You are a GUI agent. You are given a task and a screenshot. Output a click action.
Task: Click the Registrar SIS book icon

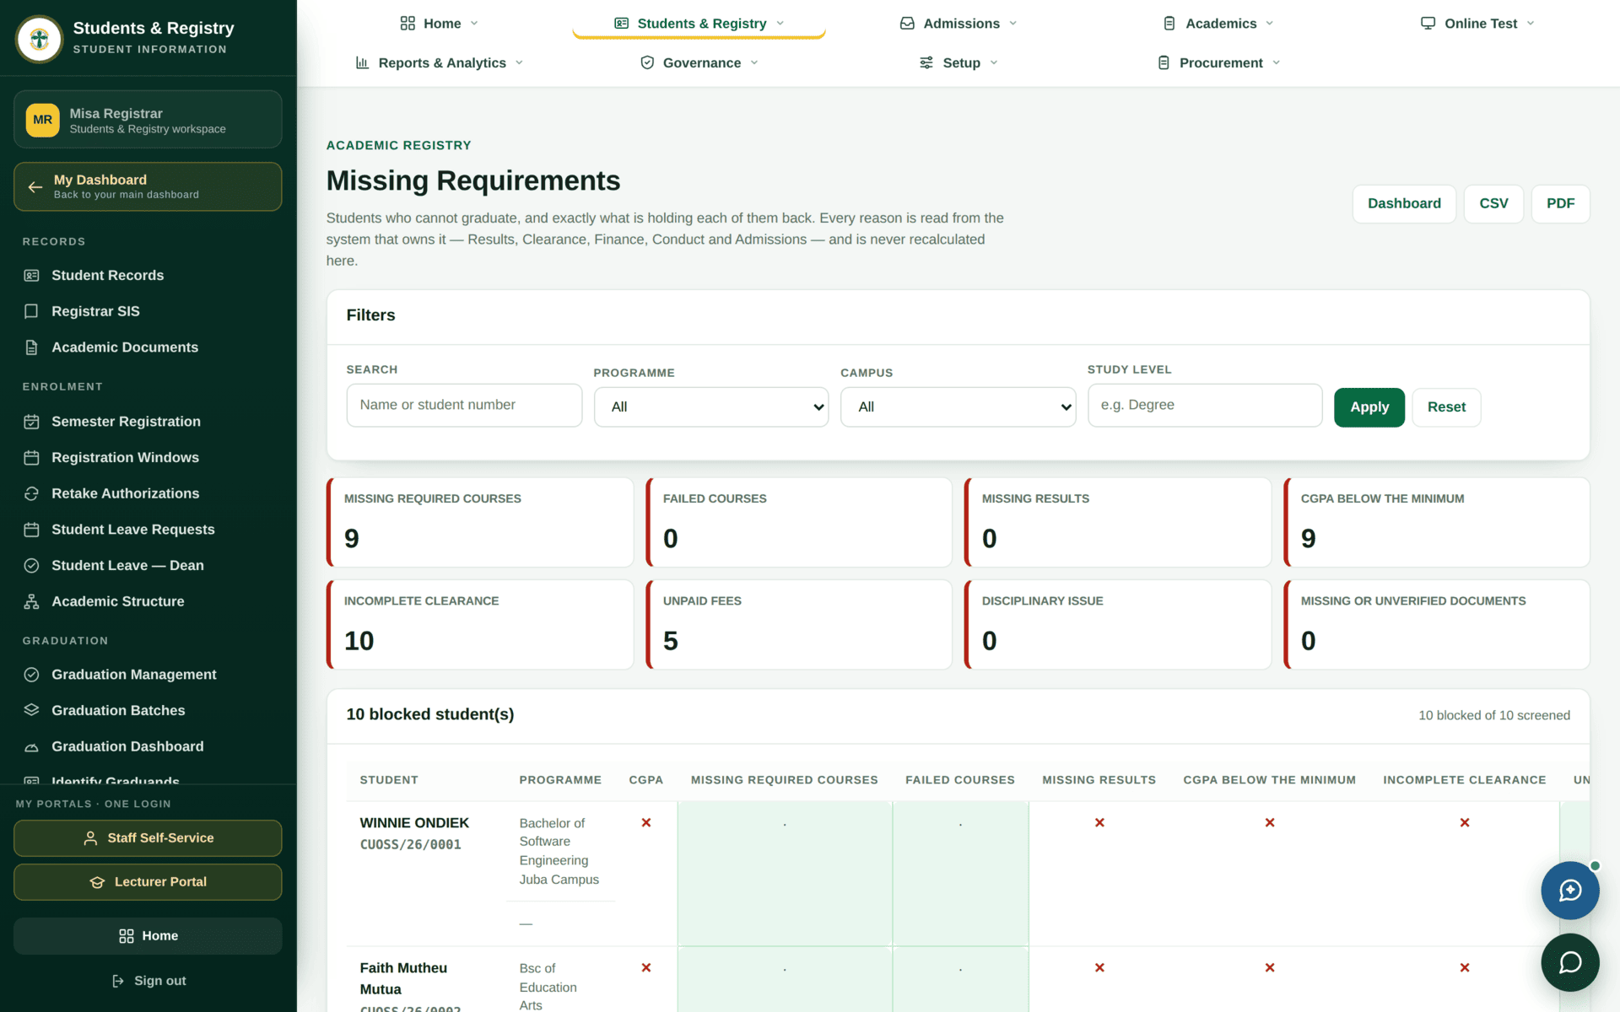pos(31,311)
